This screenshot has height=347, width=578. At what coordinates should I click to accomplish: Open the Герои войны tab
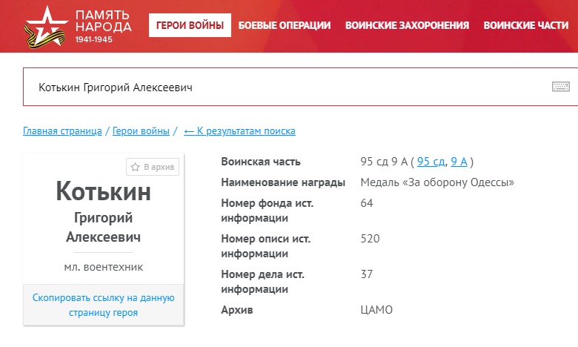coord(190,25)
